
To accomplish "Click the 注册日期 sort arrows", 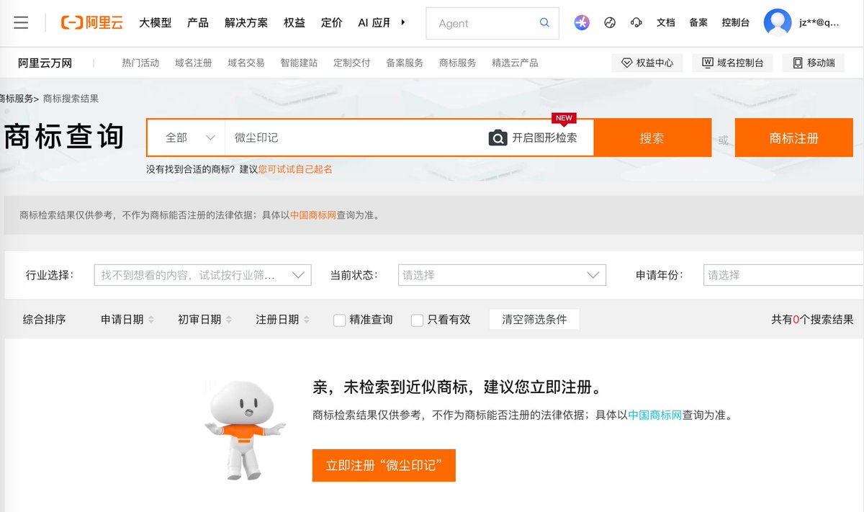I will click(307, 320).
